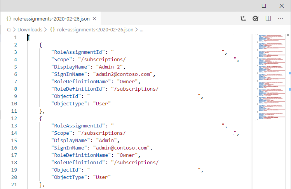This screenshot has width=291, height=189.
Task: Expand the breadcrumb file name dropdown
Action: tap(95, 29)
